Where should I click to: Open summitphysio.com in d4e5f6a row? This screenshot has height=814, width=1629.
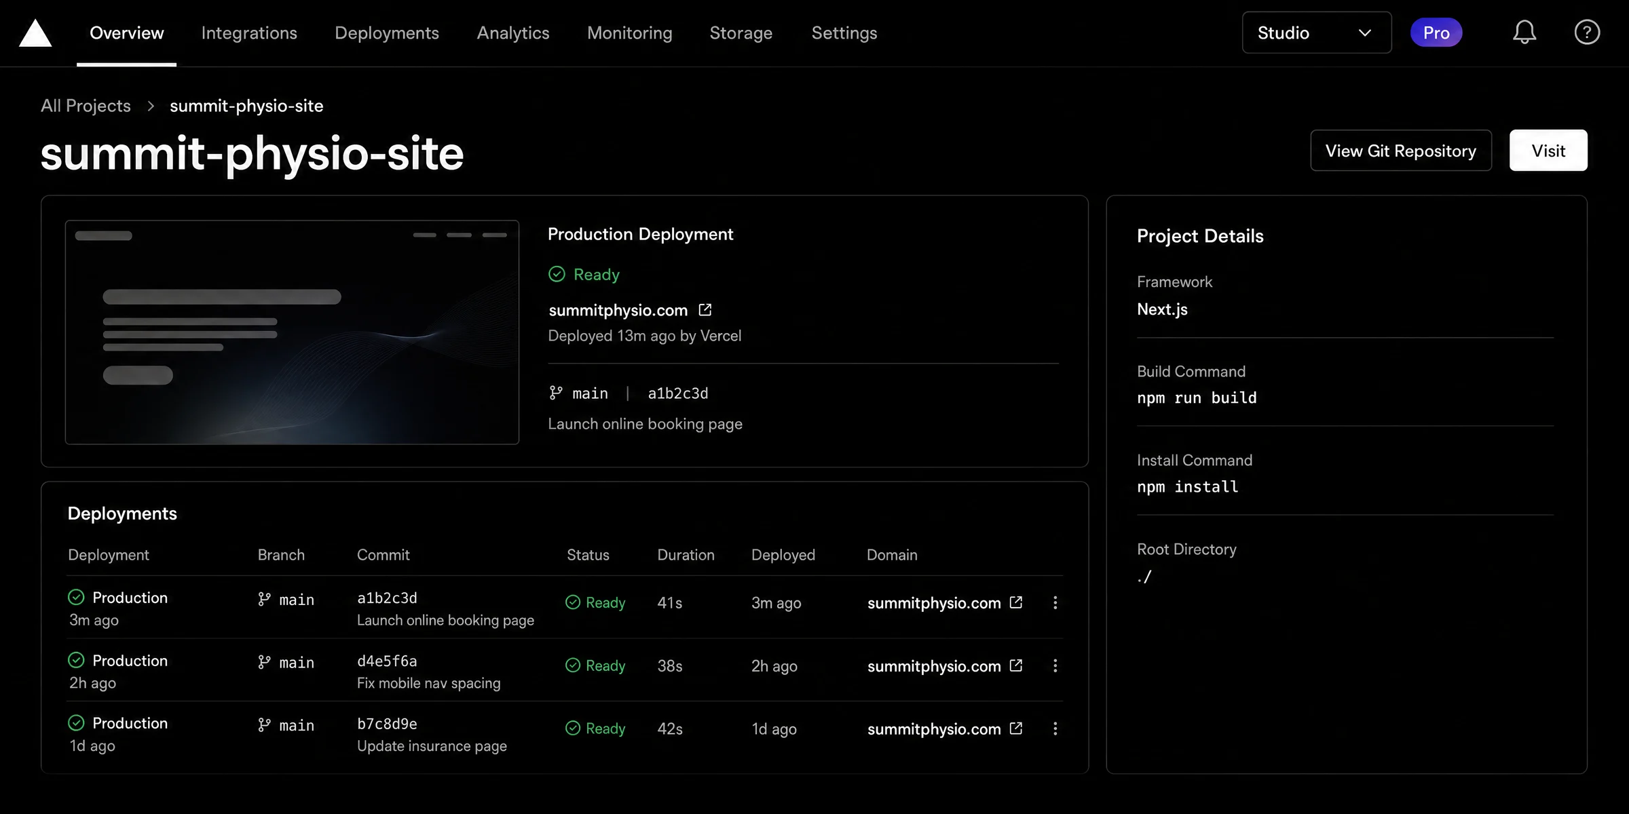pyautogui.click(x=934, y=666)
